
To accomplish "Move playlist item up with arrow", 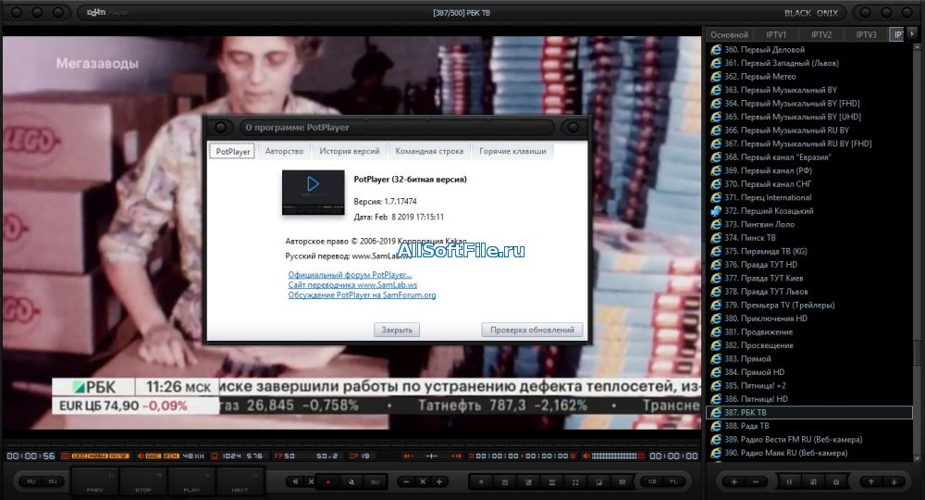I will coord(871,481).
